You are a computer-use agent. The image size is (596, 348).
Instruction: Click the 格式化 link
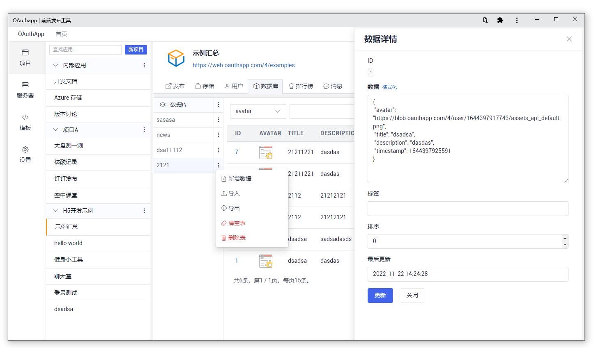(389, 87)
